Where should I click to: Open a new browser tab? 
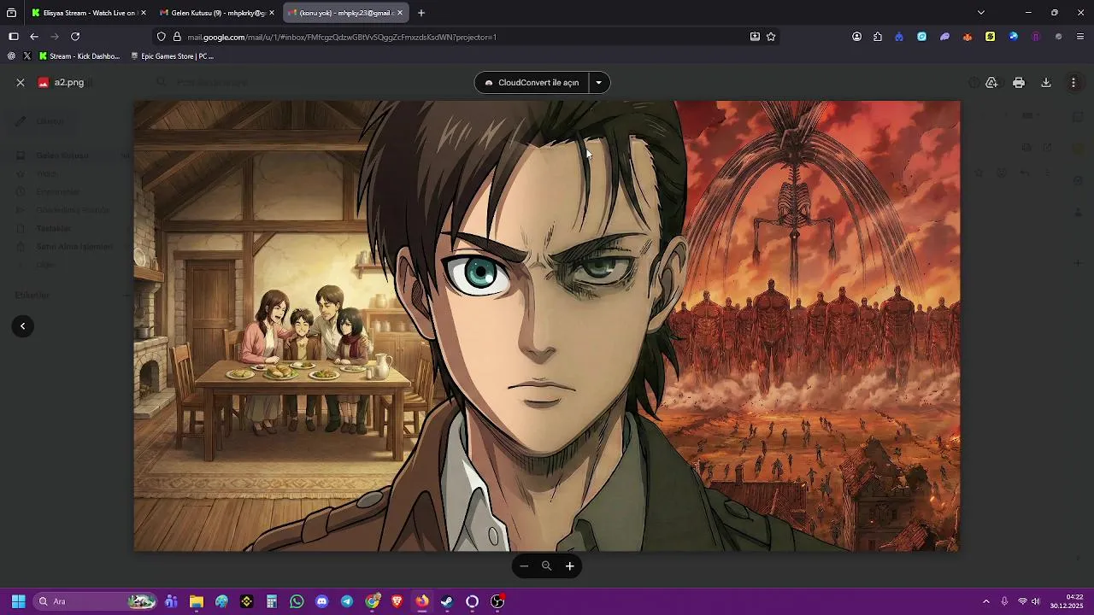[x=421, y=13]
